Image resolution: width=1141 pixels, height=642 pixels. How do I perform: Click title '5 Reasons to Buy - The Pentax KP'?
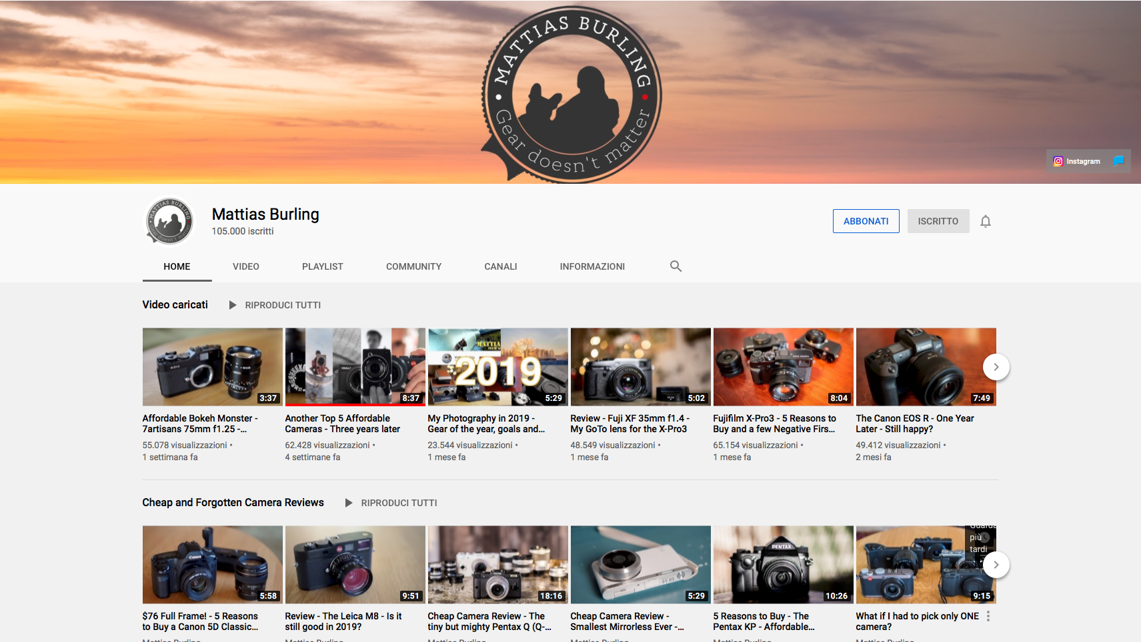pos(764,621)
